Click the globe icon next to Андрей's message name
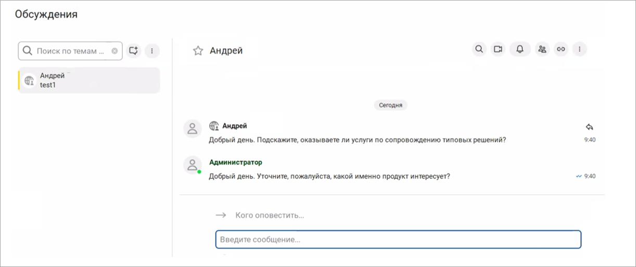Viewport: 636px width, 267px height. (213, 126)
